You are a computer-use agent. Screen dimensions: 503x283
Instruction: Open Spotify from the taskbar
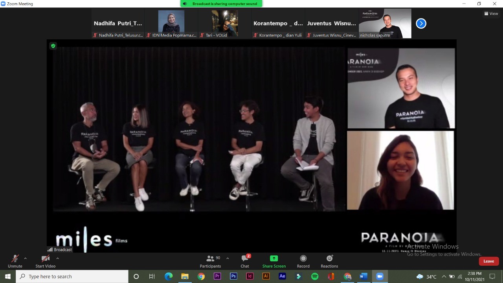(315, 276)
